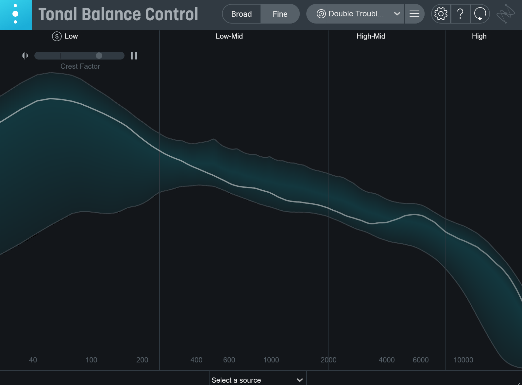Viewport: 522px width, 385px height.
Task: Click the 2000 Hz frequency label
Action: tap(328, 360)
